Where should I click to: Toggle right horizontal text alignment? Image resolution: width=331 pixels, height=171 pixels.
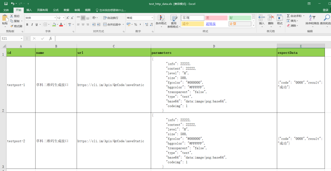point(88,25)
